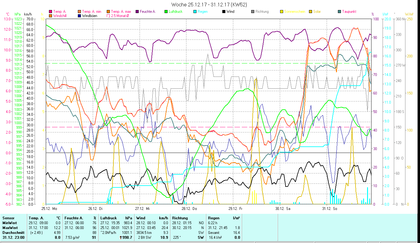
Task: Select the teal Taupunkt legend swatch
Action: (x=339, y=12)
